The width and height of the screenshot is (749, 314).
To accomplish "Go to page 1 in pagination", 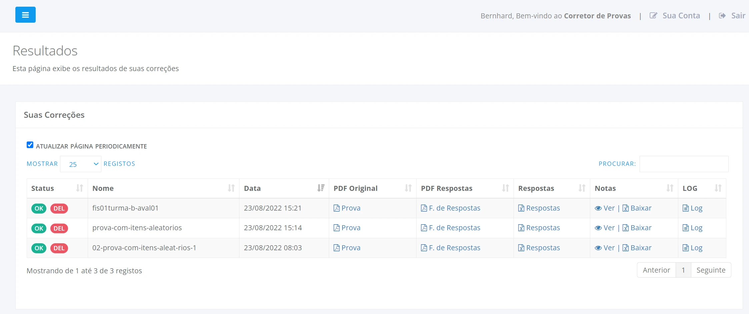I will pos(683,270).
